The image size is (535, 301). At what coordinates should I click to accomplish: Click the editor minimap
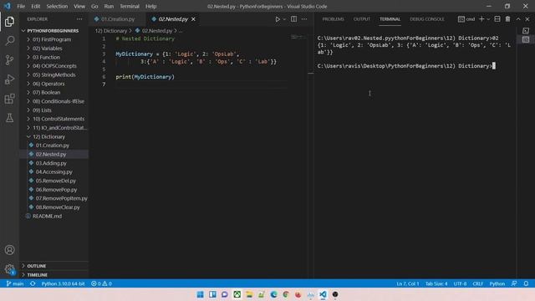(x=299, y=37)
